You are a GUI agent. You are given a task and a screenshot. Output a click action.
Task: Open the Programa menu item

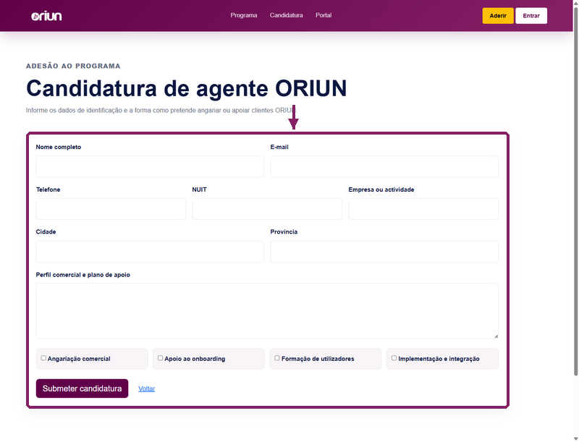click(x=244, y=15)
